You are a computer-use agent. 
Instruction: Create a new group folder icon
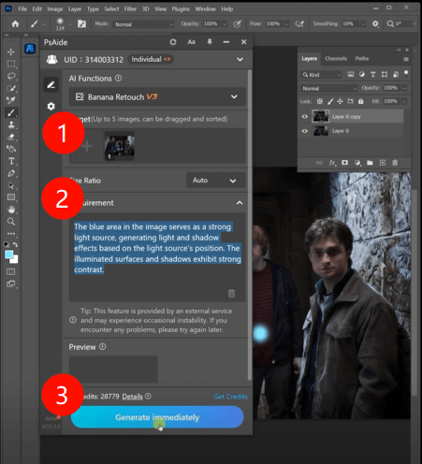point(370,163)
